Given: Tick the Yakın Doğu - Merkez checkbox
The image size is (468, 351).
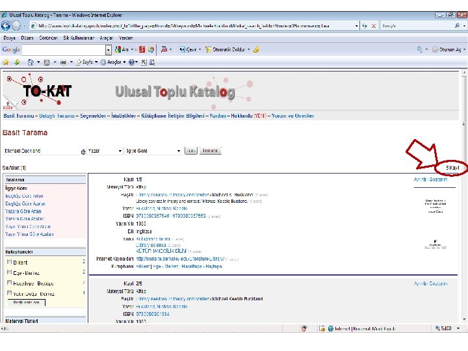Looking at the screenshot, I should coord(9,293).
